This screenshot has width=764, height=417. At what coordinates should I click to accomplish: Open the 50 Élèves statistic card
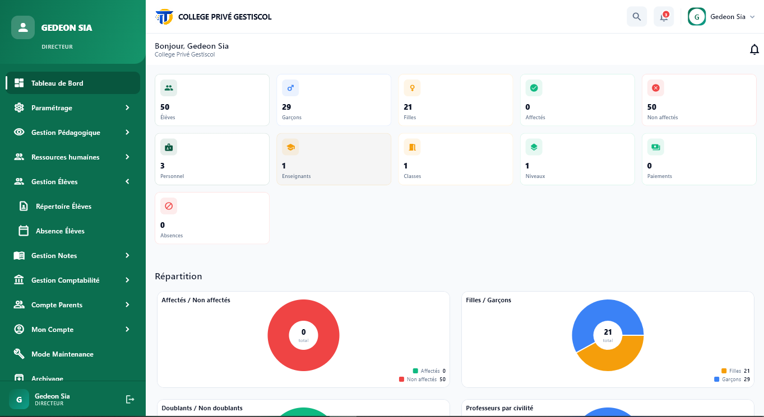coord(212,100)
